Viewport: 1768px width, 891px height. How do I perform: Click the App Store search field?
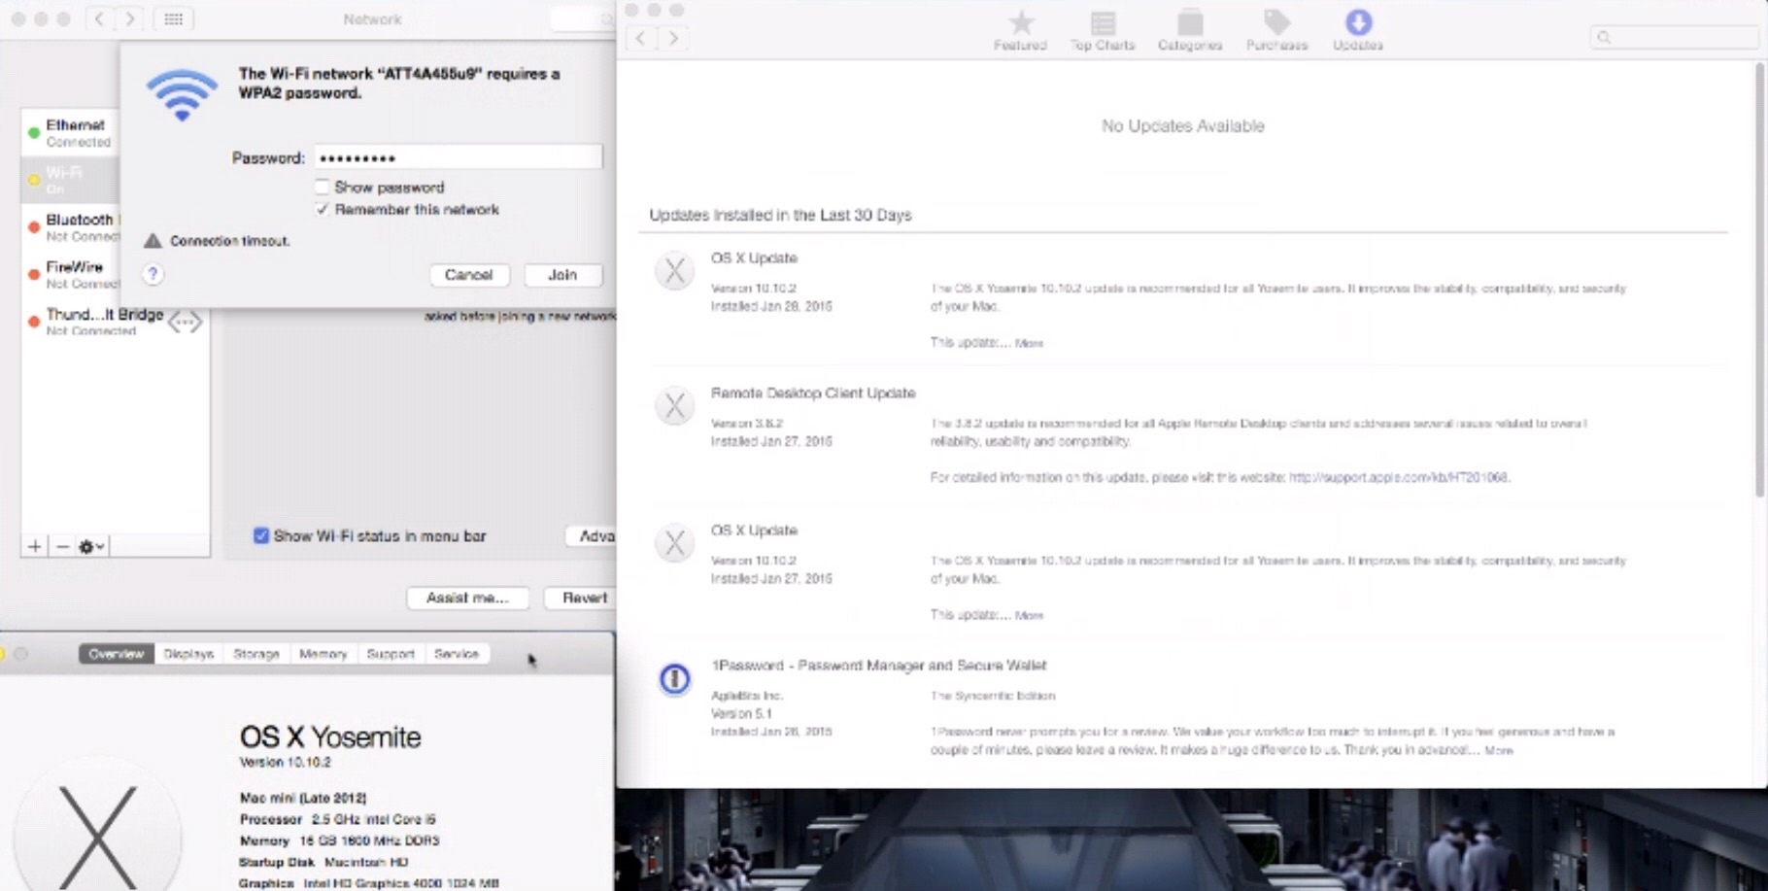coord(1674,37)
